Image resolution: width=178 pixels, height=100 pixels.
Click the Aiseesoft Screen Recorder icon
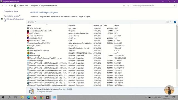coord(28,31)
